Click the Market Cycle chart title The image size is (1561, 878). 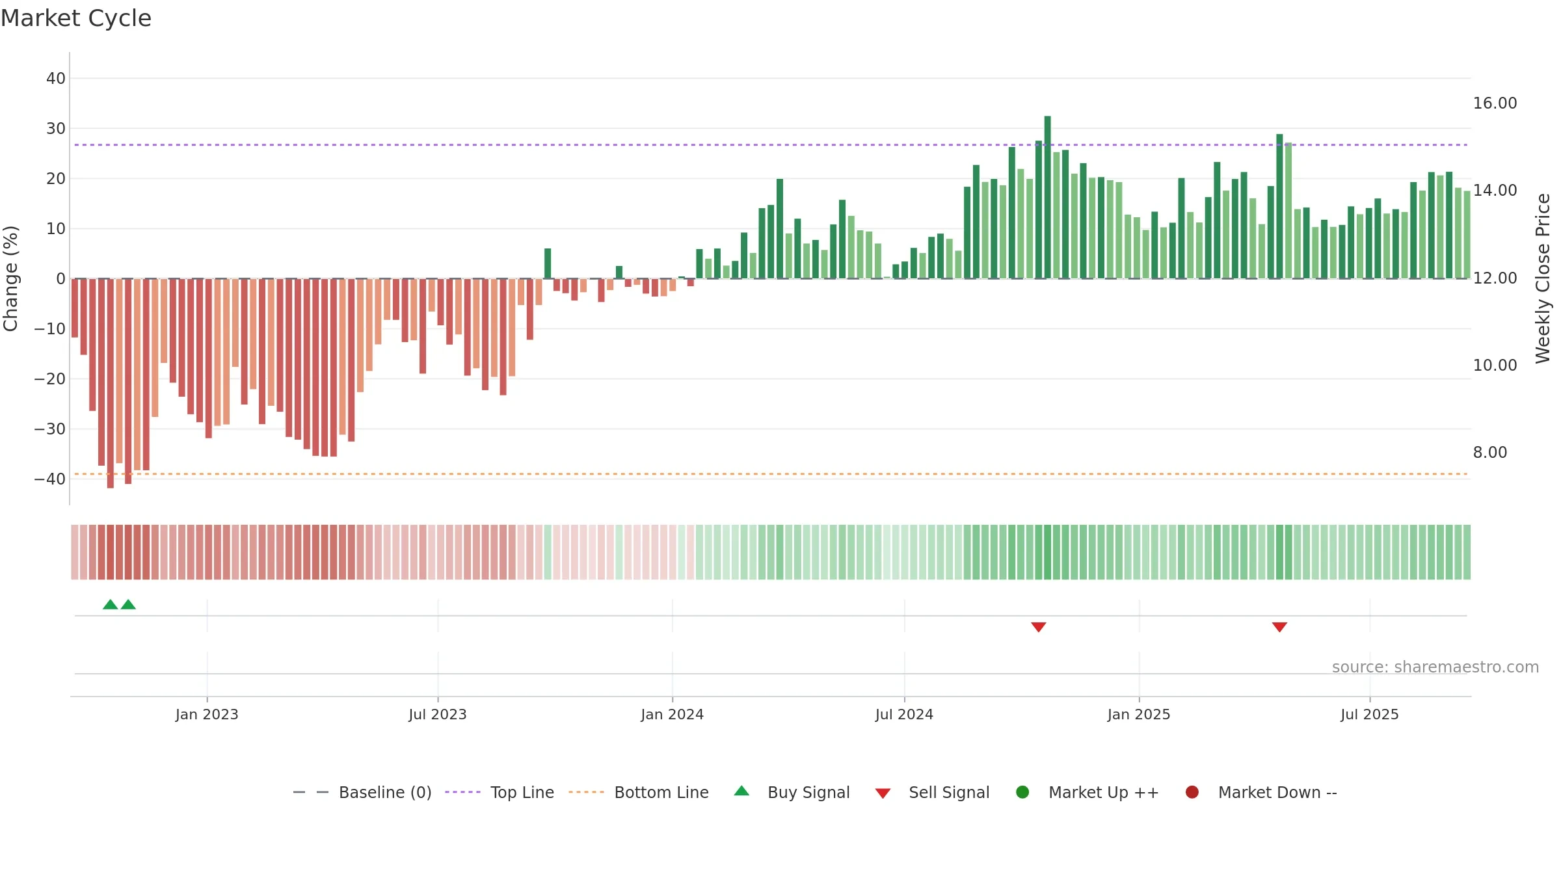coord(76,18)
